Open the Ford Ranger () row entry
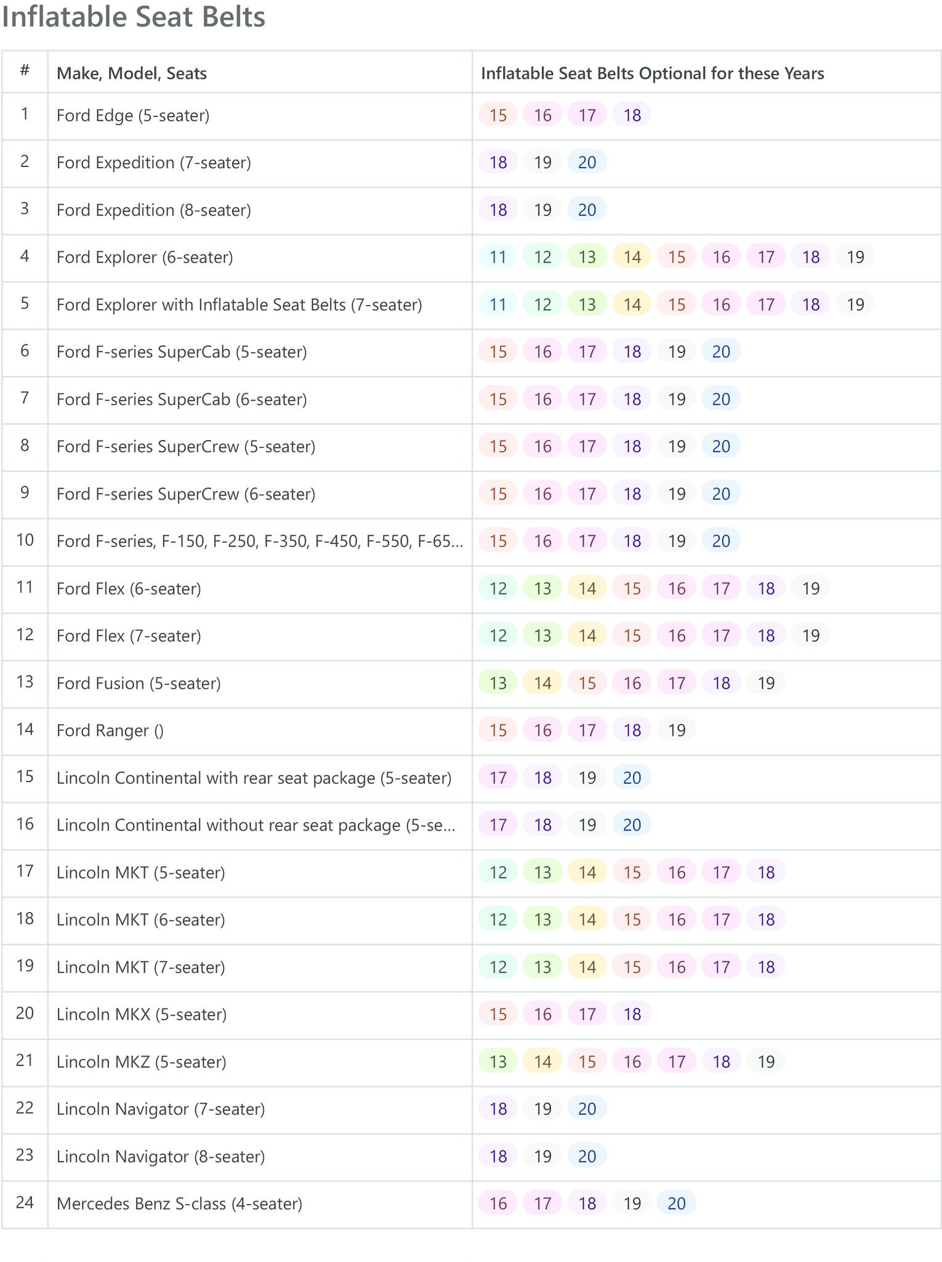The image size is (942, 1262). [x=110, y=731]
